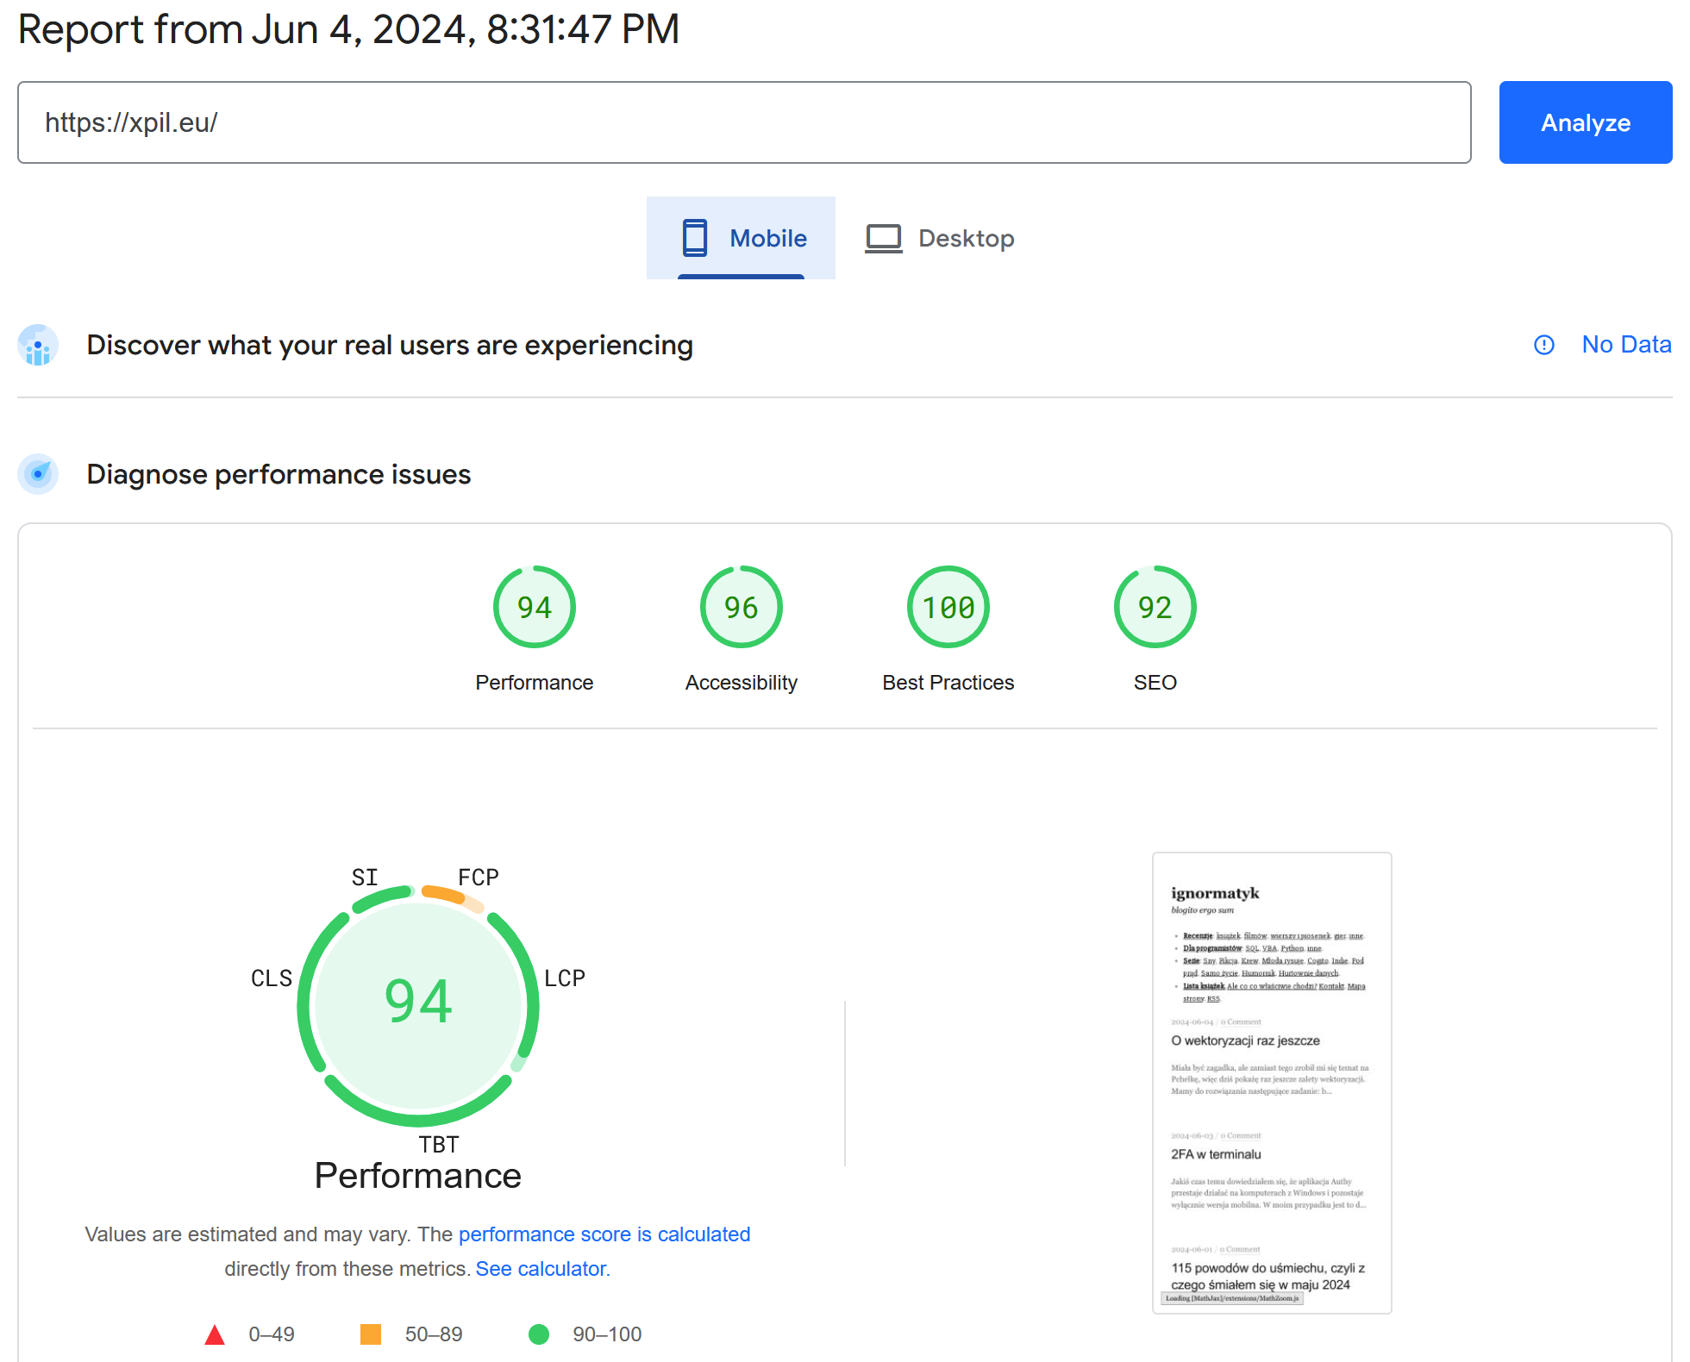The image size is (1690, 1362).
Task: Click the URL input field
Action: pyautogui.click(x=743, y=122)
